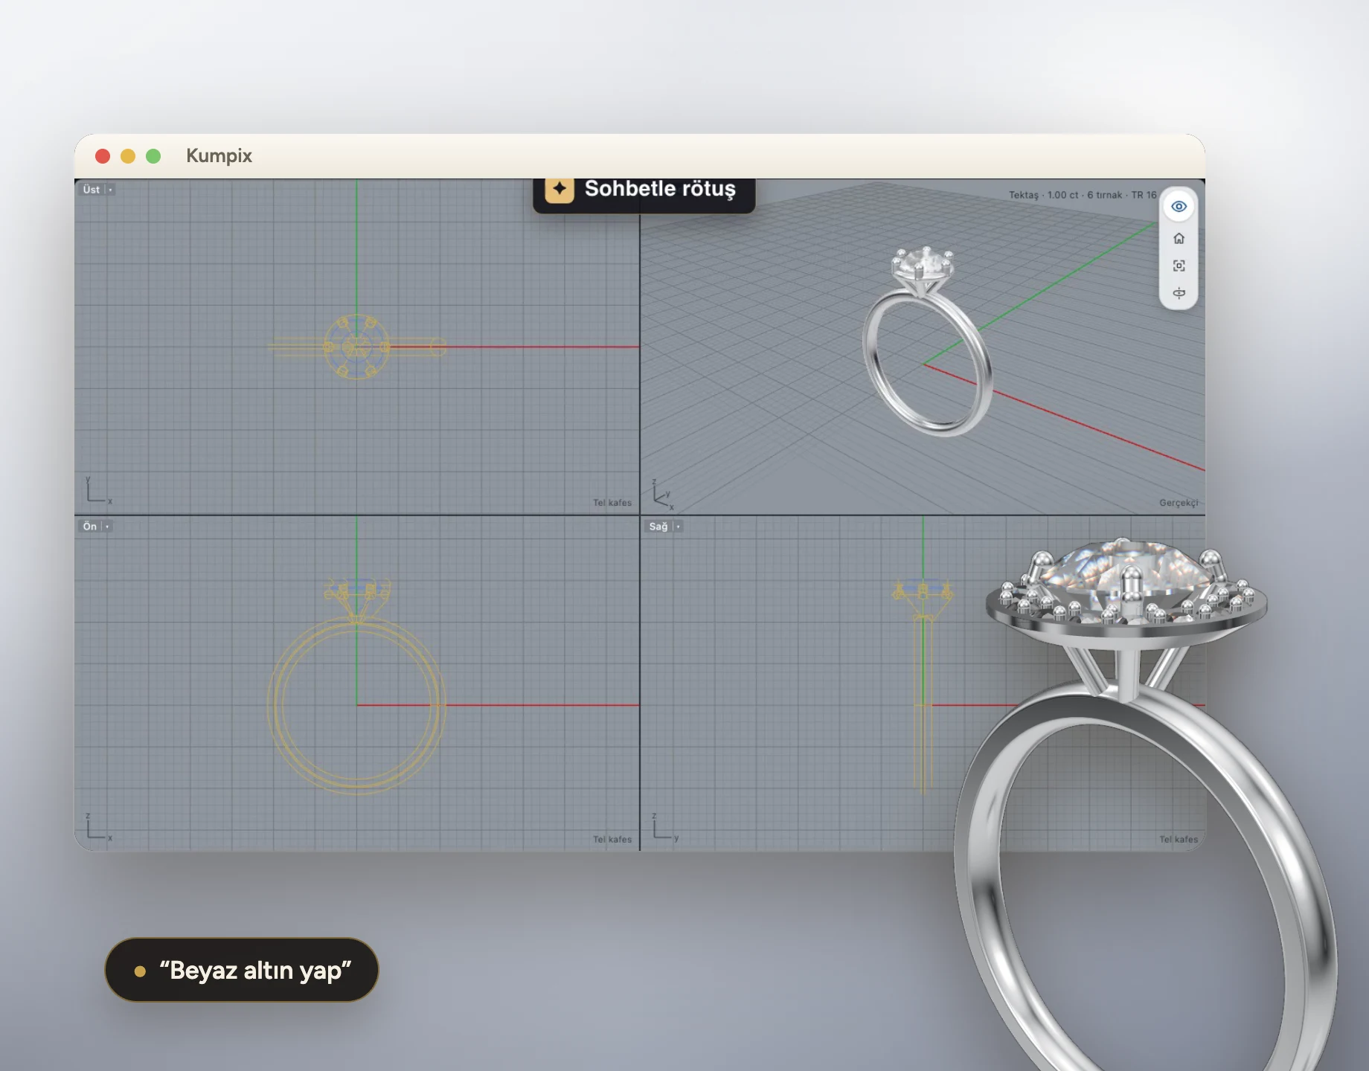This screenshot has height=1071, width=1369.
Task: Click the "Beyaz altın yap" prompt chip
Action: (242, 970)
